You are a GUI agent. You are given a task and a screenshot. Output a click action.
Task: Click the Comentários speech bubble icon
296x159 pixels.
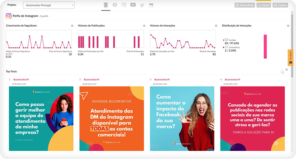pos(226,47)
